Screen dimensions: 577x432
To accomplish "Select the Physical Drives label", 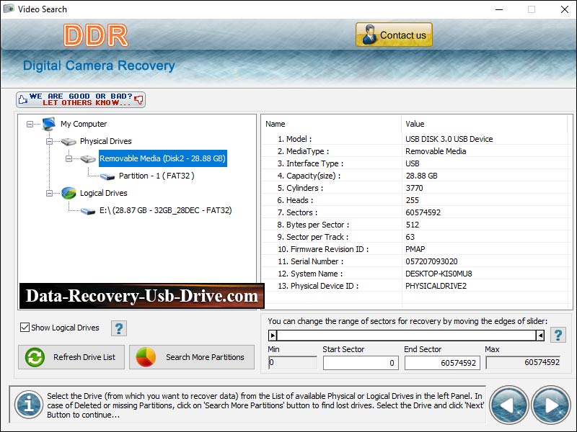I will pos(105,141).
